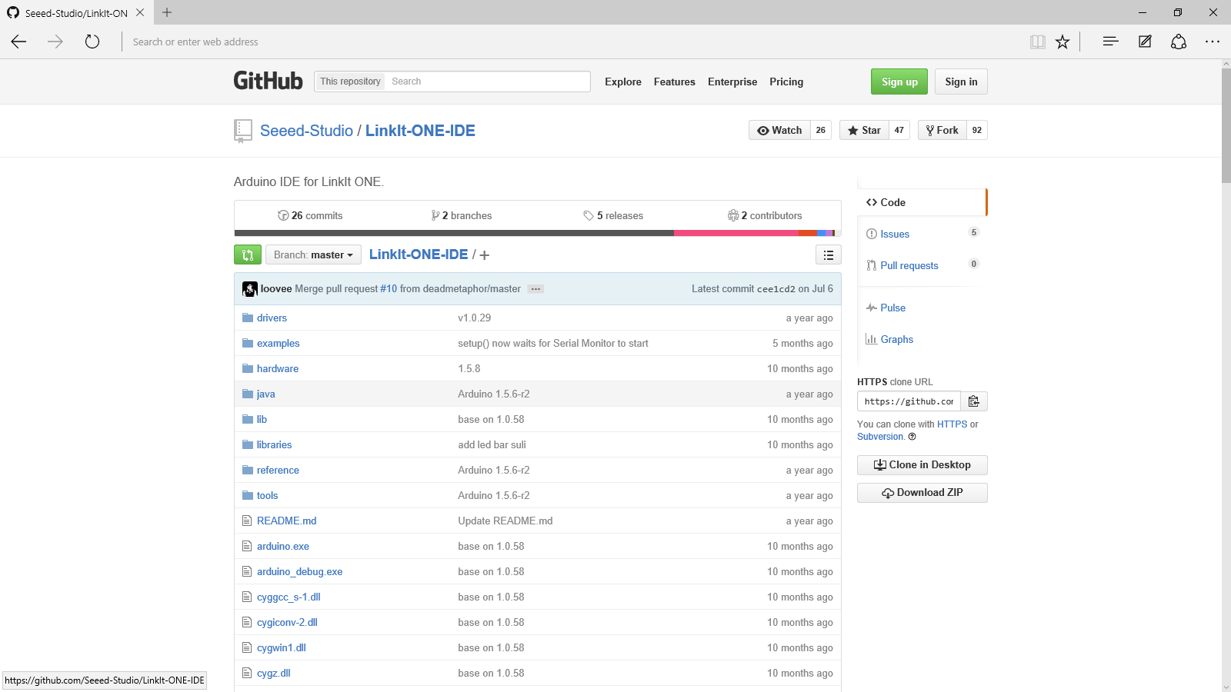Expand commit message ellipsis
Viewport: 1231px width, 692px height.
pos(535,289)
